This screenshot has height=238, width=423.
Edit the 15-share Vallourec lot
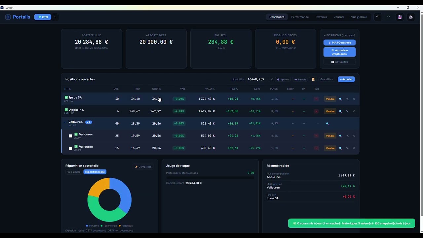[347, 148]
